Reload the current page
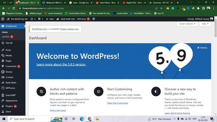Viewport: 217px width, 122px height. coord(14,8)
